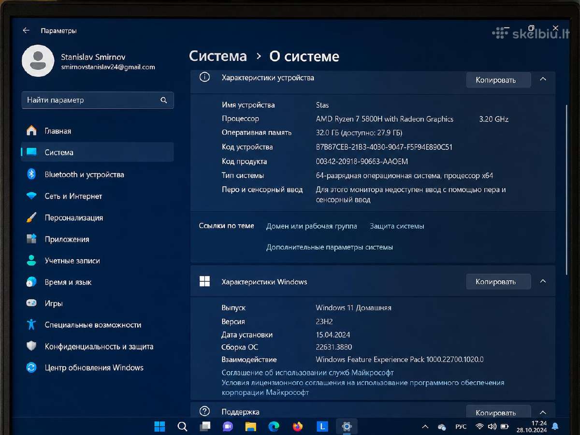Open Центр обновления Windows

pos(97,368)
